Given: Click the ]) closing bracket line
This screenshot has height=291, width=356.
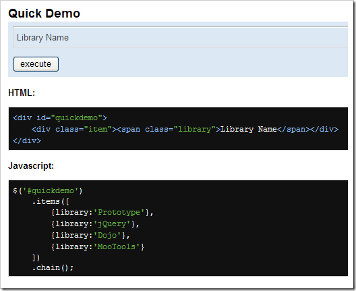Looking at the screenshot, I should 36,258.
